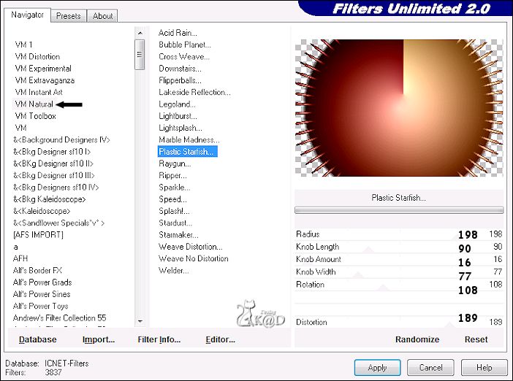
Task: Select &<Sandflower Specials°v° > category
Action: coord(58,223)
